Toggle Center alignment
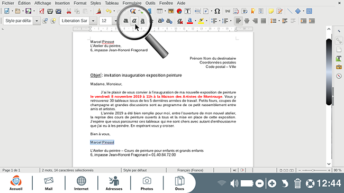Viewport: 344px width, 193px height. [x=247, y=21]
